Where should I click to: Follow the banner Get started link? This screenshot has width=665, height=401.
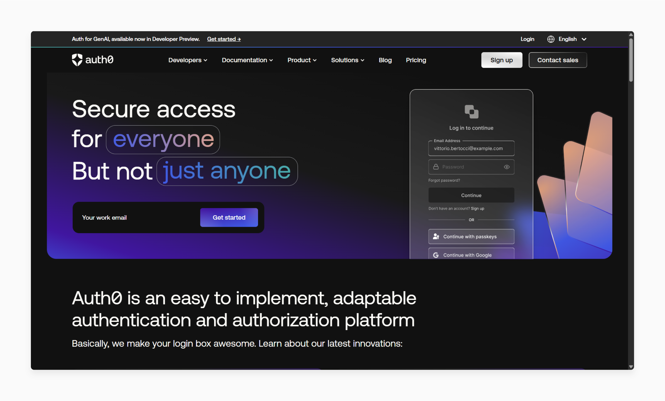point(224,39)
